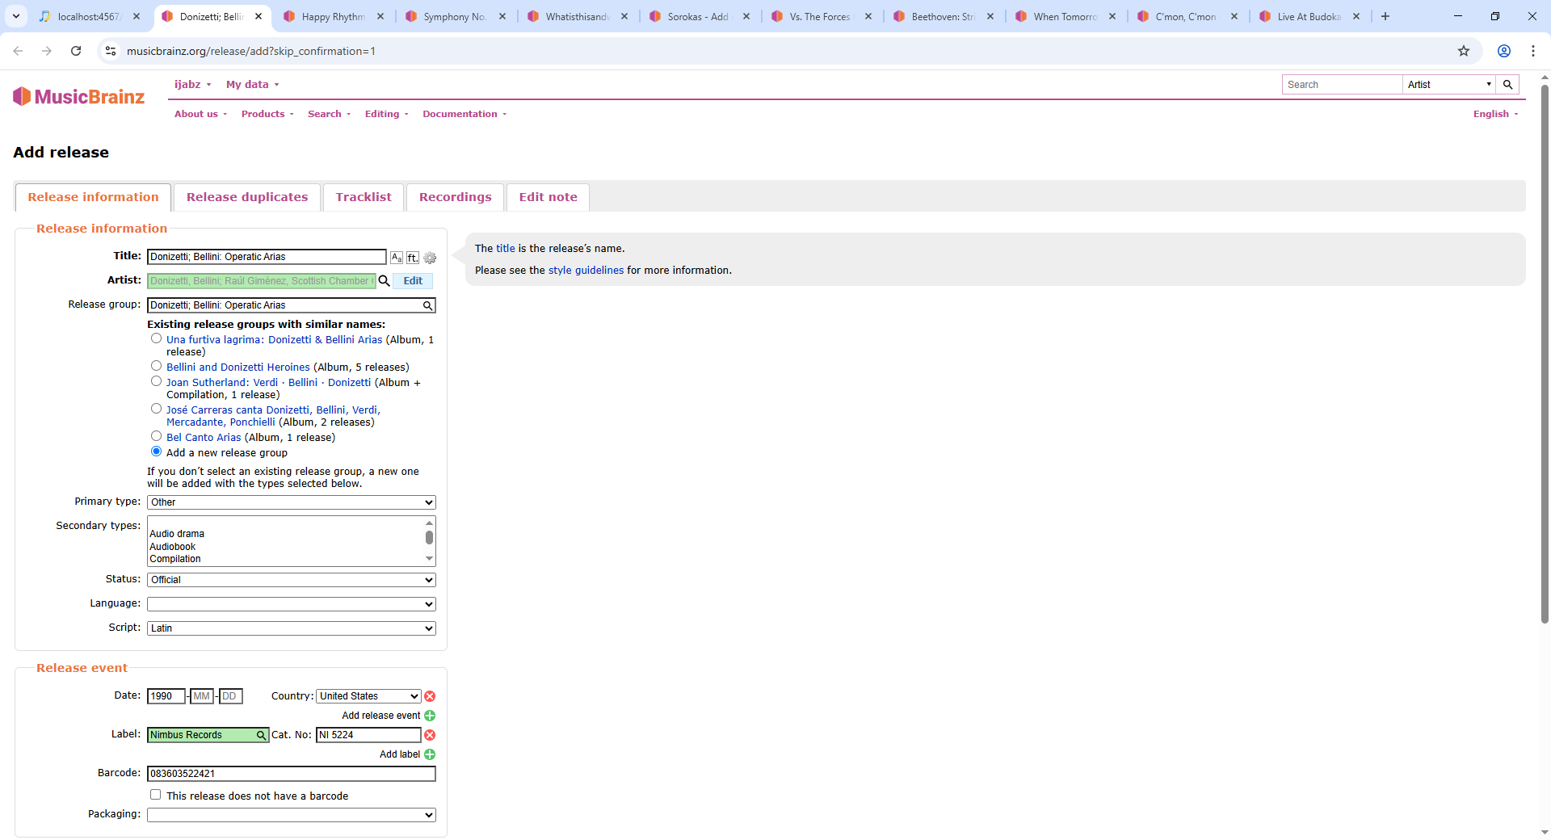Screen dimensions: 1551x840
Task: Close the Symphony No. tab
Action: pyautogui.click(x=502, y=16)
